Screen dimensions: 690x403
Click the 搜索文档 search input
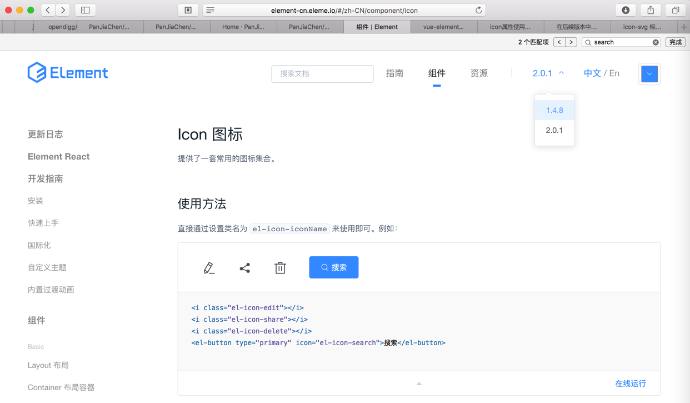(x=322, y=73)
